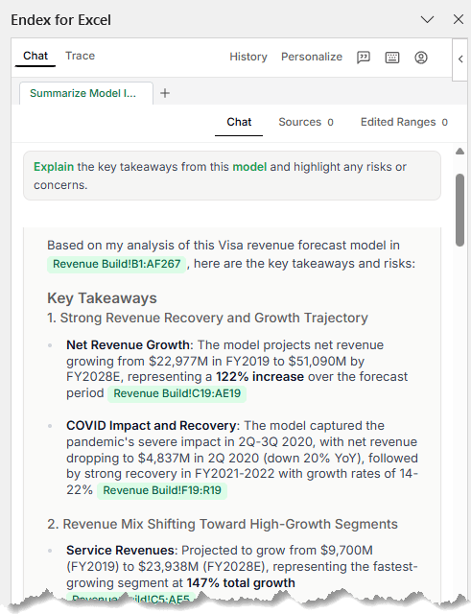Click the Revenue Build!B1:AF267 range reference
This screenshot has width=471, height=614.
click(x=116, y=264)
